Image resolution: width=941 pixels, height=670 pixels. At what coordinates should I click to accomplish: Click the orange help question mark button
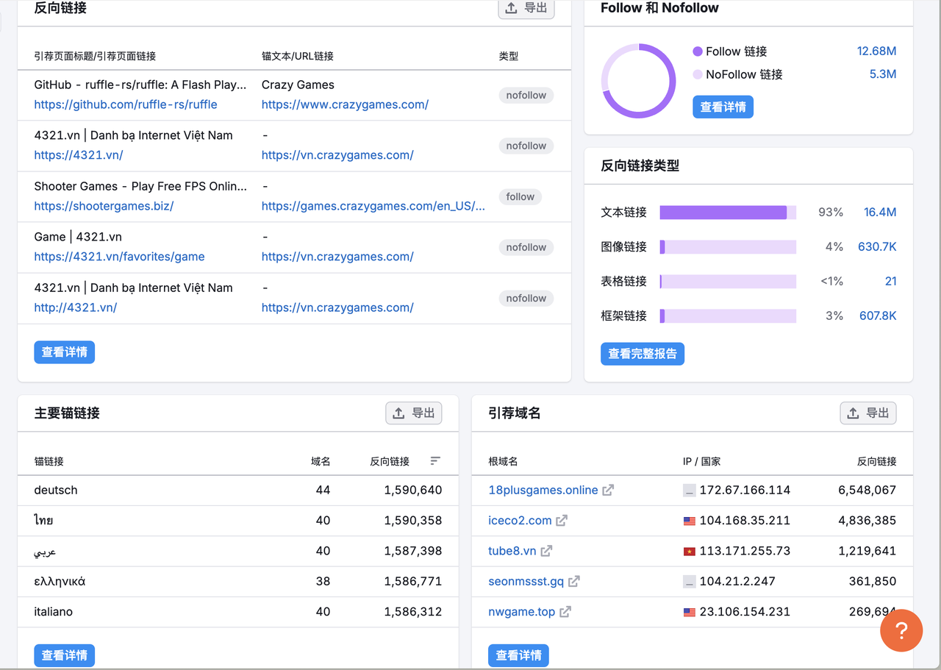901,630
